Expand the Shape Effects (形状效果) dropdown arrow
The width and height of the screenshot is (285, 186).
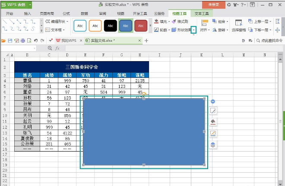pyautogui.click(x=194, y=30)
